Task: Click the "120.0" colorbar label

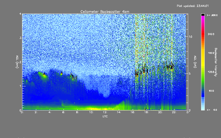Action: 211,72
